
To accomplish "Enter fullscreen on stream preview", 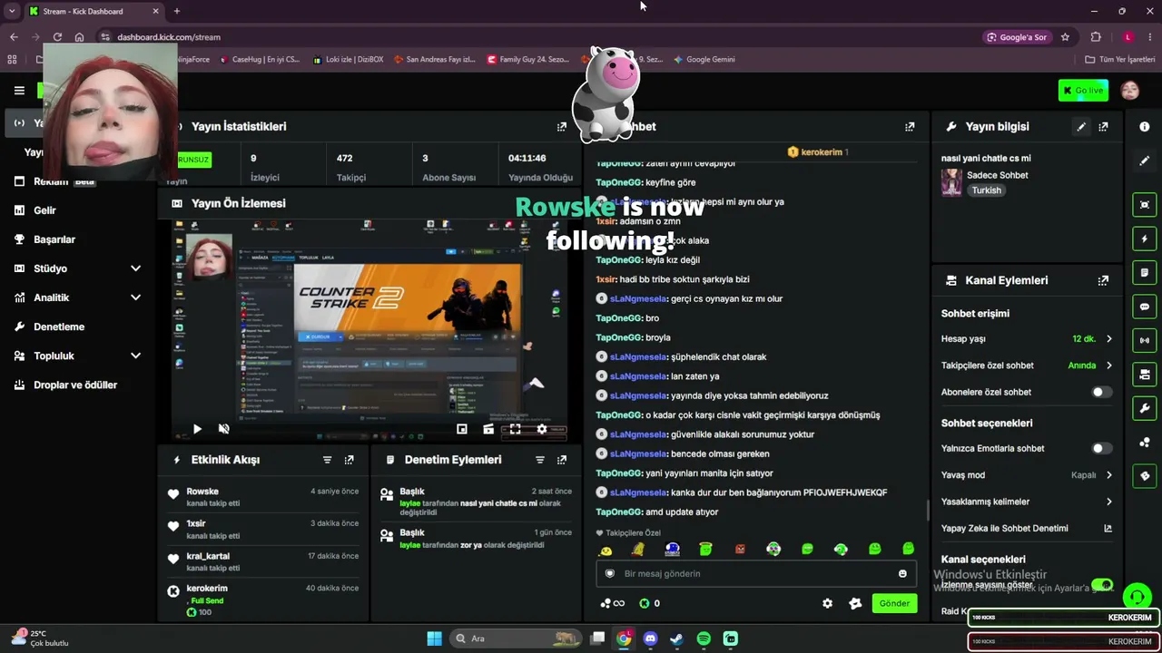I will tap(515, 429).
